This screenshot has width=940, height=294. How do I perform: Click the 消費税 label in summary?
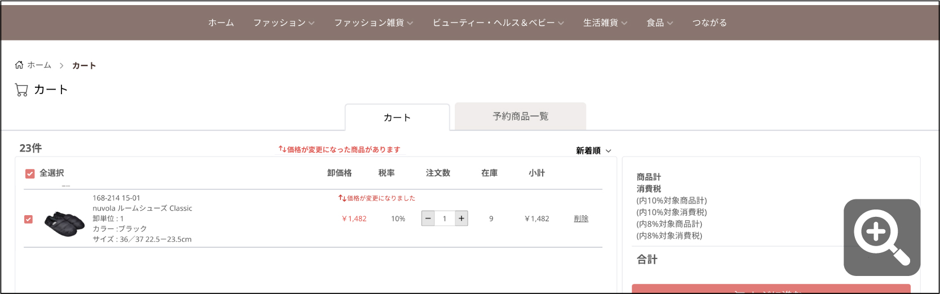649,189
